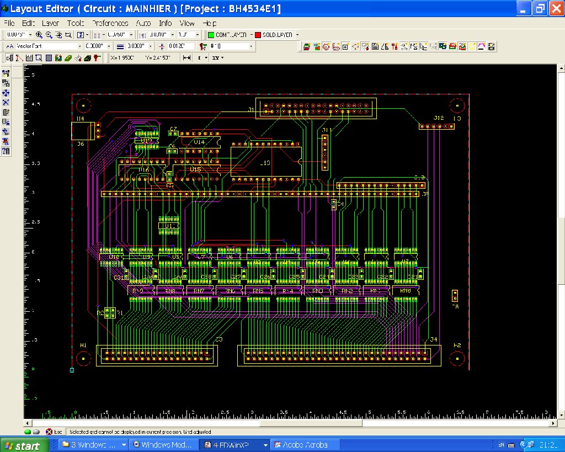
Task: Click the measure distance arrow icon
Action: pyautogui.click(x=186, y=57)
